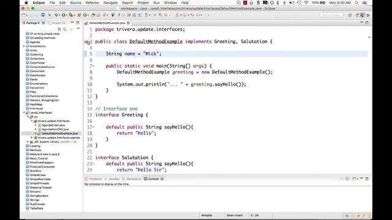The height and width of the screenshot is (220, 392).
Task: Minimize the editor area
Action: point(361,23)
